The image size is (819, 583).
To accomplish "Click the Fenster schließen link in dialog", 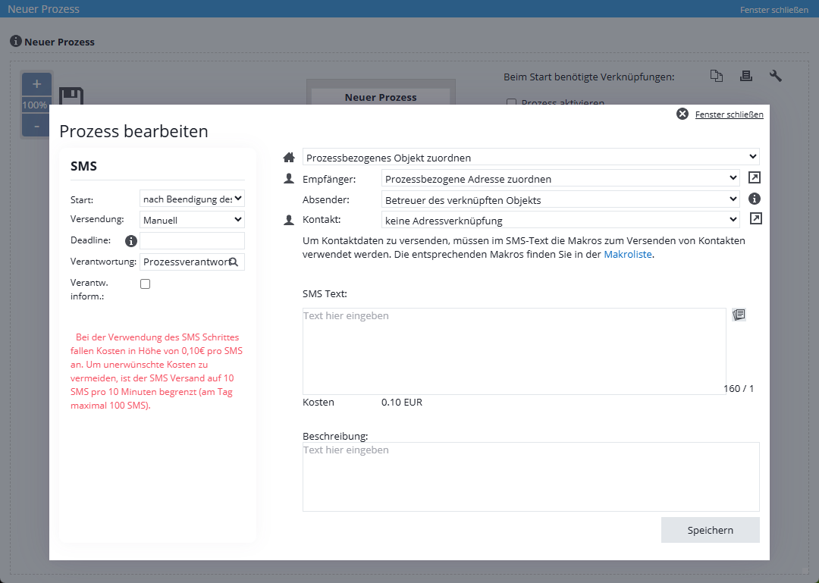I will (x=729, y=114).
